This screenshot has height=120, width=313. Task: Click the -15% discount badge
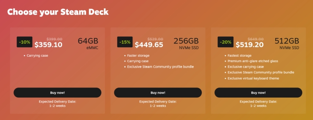[x=125, y=42]
